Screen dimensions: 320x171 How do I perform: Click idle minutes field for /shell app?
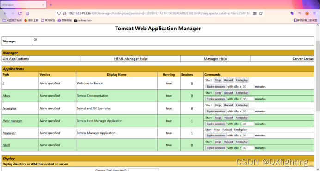[248, 148]
